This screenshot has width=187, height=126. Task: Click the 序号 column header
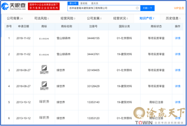[x=9, y=26]
